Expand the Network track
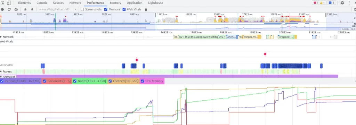The image size is (356, 125). tap(1, 37)
